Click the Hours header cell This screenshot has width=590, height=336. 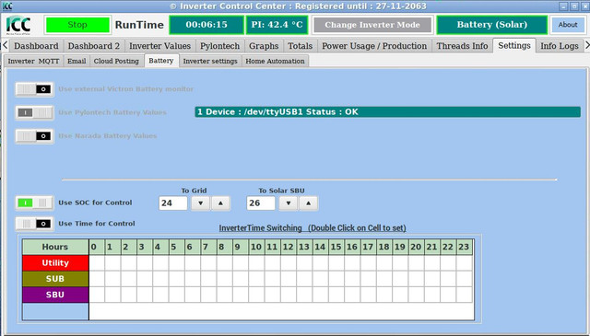55,247
